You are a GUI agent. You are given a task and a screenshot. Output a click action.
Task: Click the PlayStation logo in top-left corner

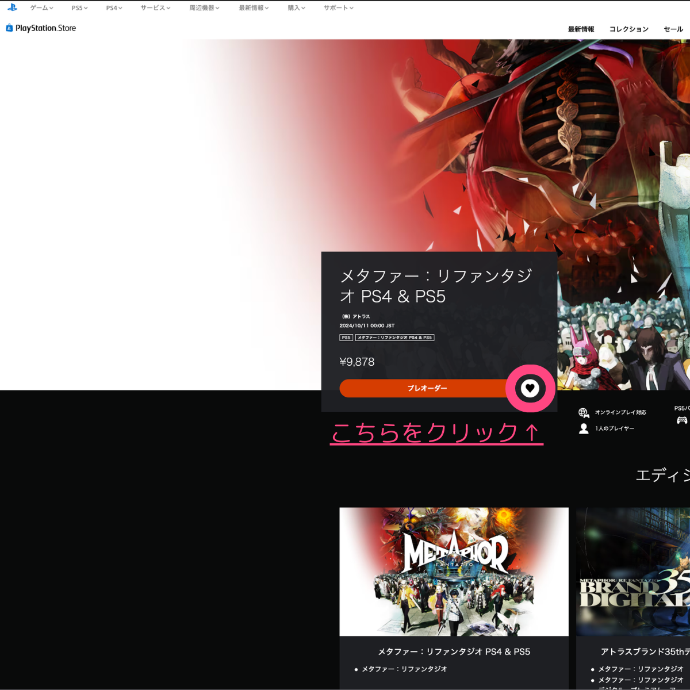[12, 7]
